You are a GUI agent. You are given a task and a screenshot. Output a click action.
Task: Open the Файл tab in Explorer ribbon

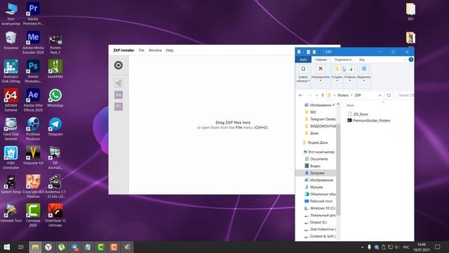click(303, 60)
